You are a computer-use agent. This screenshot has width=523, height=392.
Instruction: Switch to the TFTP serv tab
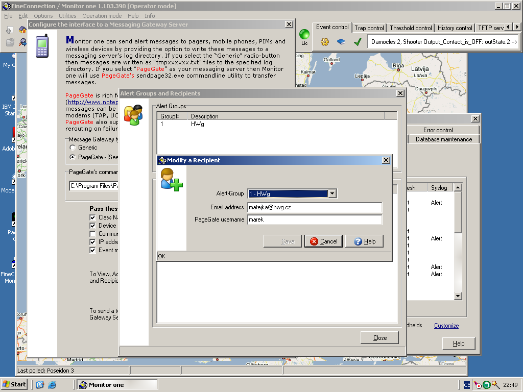click(491, 28)
